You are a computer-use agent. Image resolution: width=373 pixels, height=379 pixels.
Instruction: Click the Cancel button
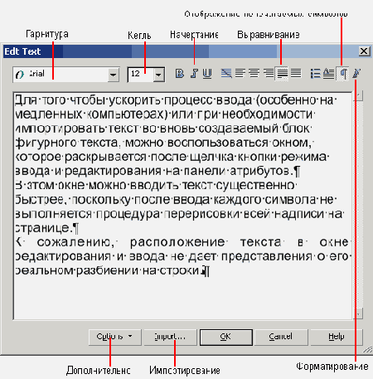[281, 337]
